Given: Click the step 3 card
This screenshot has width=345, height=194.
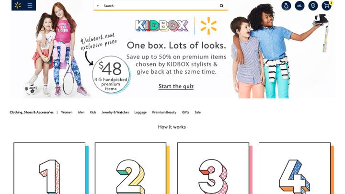Looking at the screenshot, I should click(x=213, y=168).
